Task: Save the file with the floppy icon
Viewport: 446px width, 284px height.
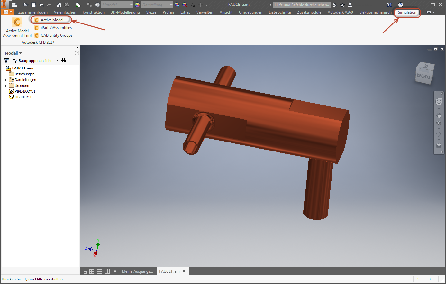Action: 34,5
